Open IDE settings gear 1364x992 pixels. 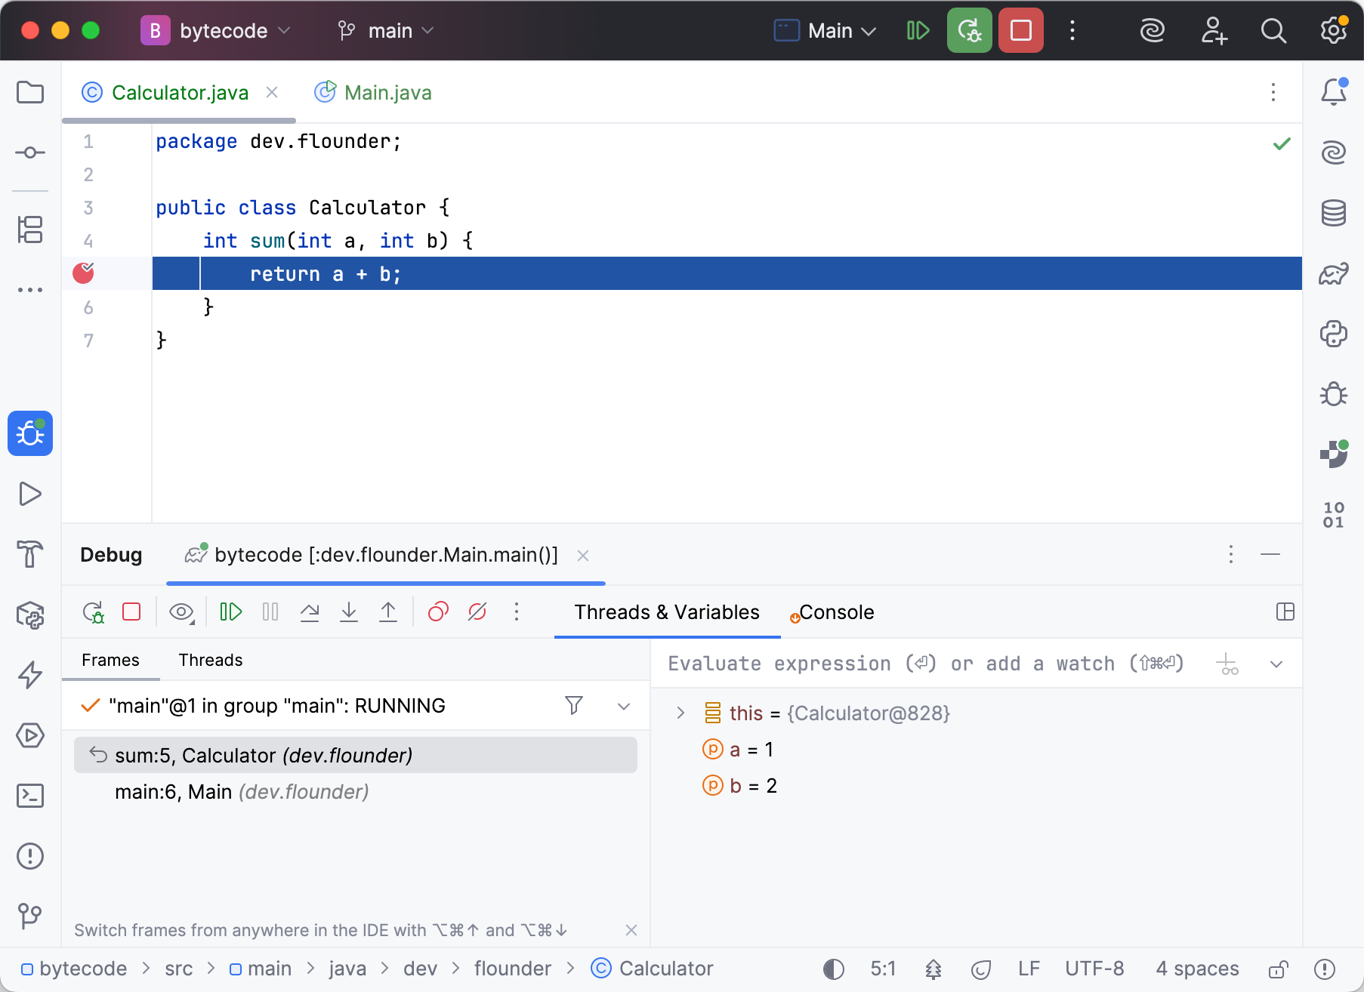click(x=1334, y=30)
